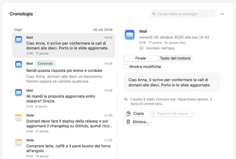Select entry 'Comprare latte, caffè e il pane'

click(x=63, y=148)
